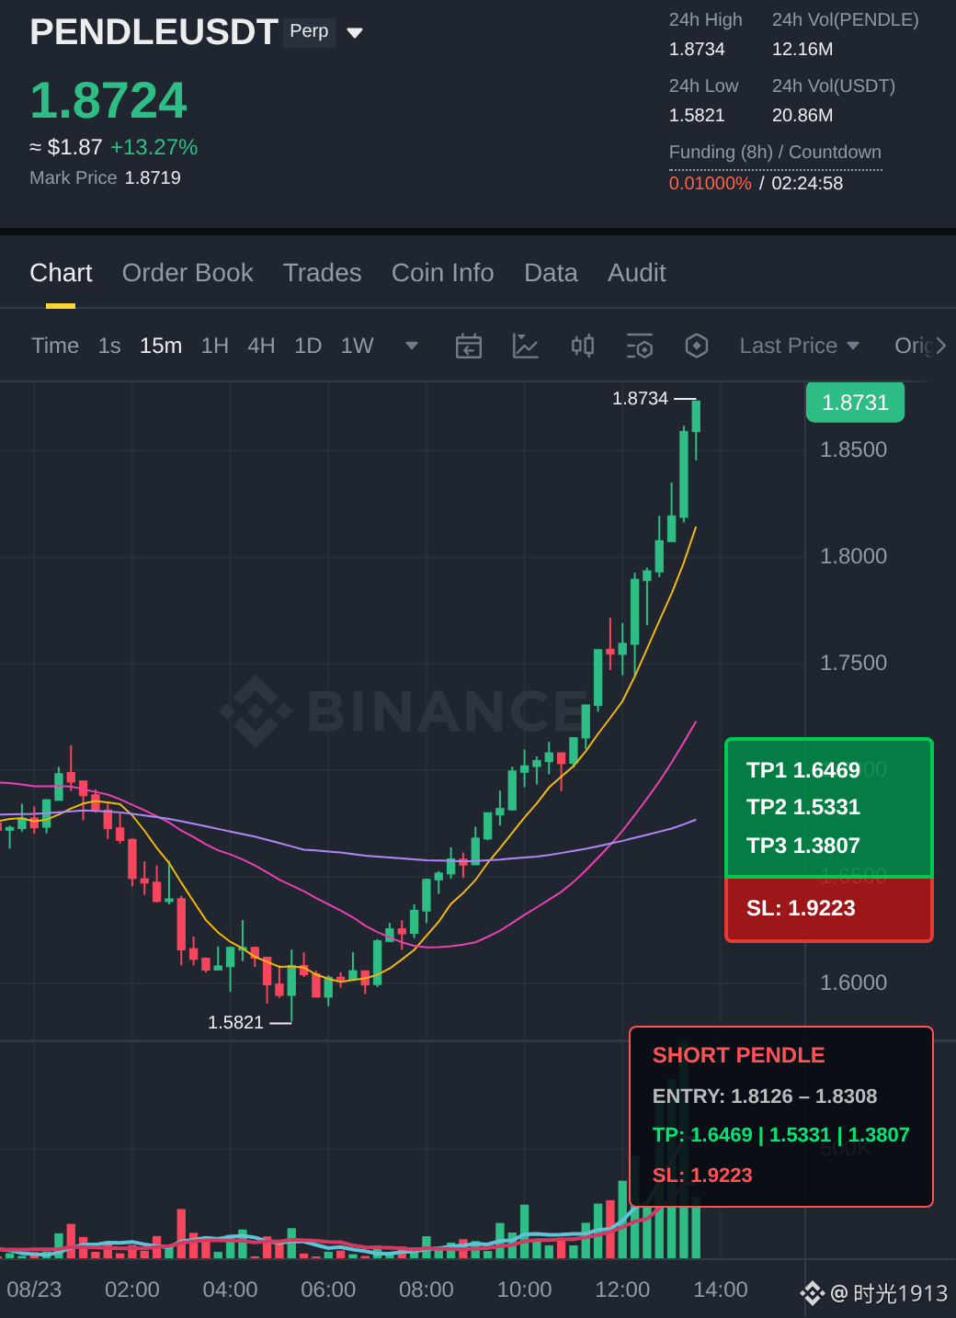Open the calendar go-to-date icon
This screenshot has height=1318, width=956.
(469, 346)
